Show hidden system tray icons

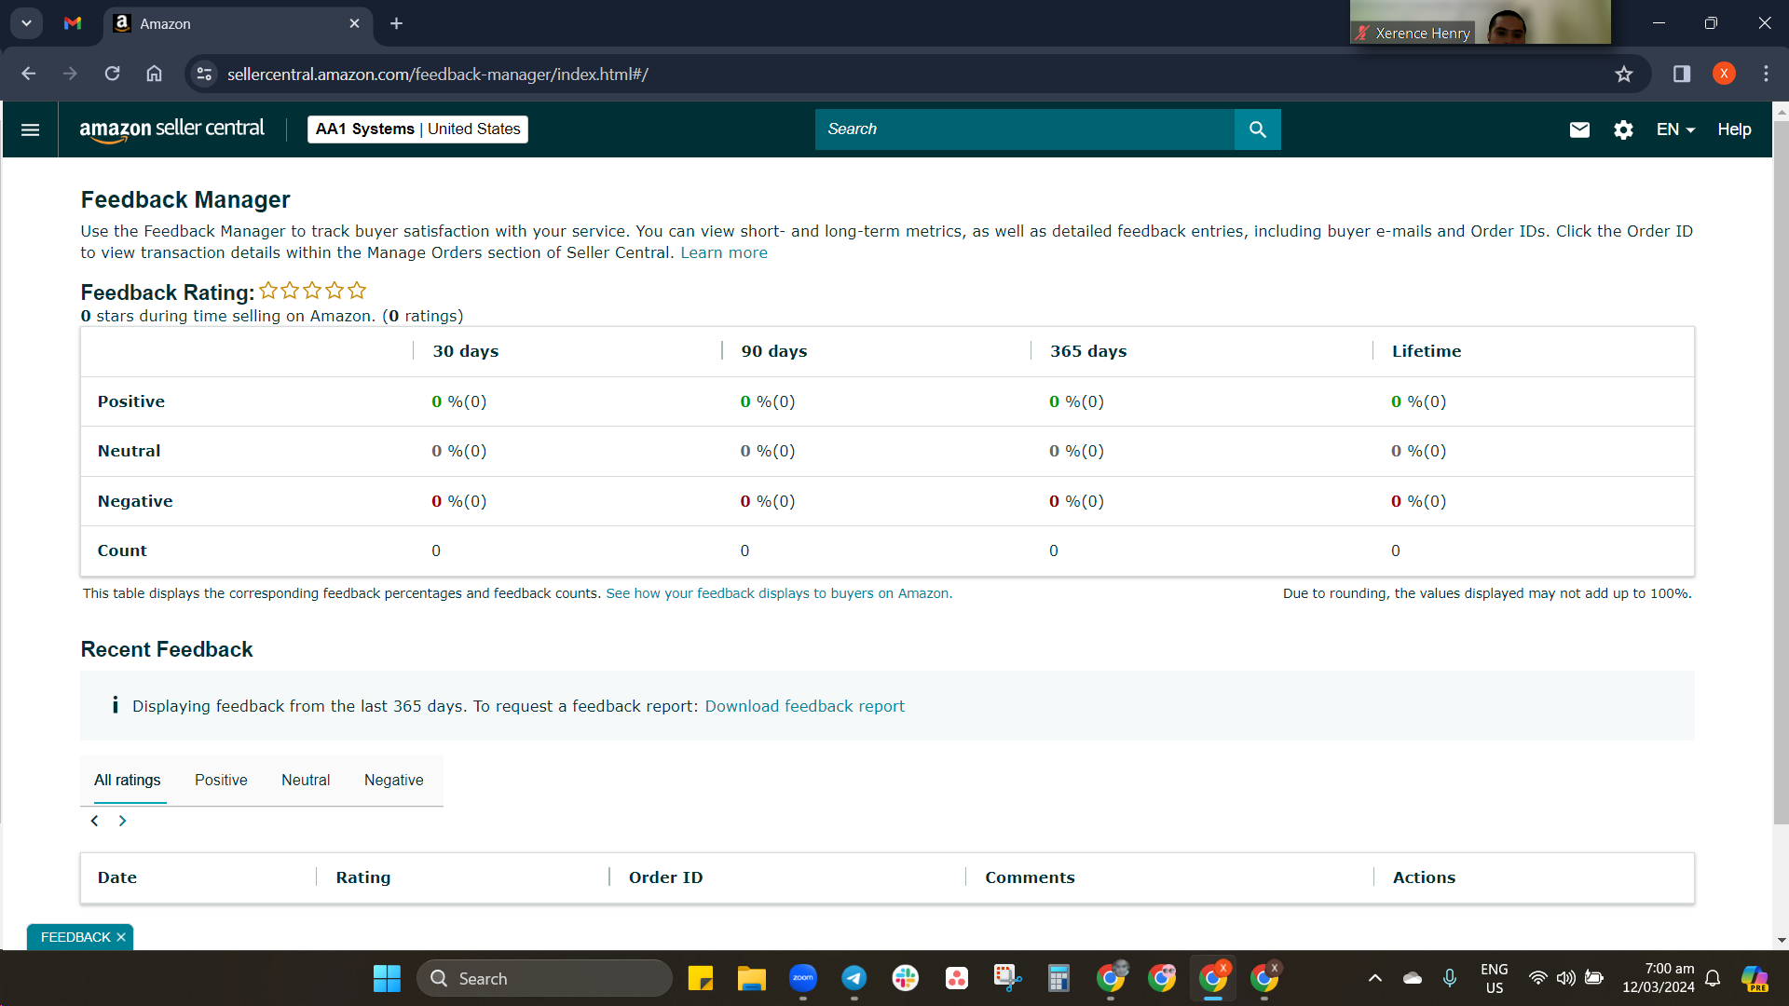tap(1374, 978)
